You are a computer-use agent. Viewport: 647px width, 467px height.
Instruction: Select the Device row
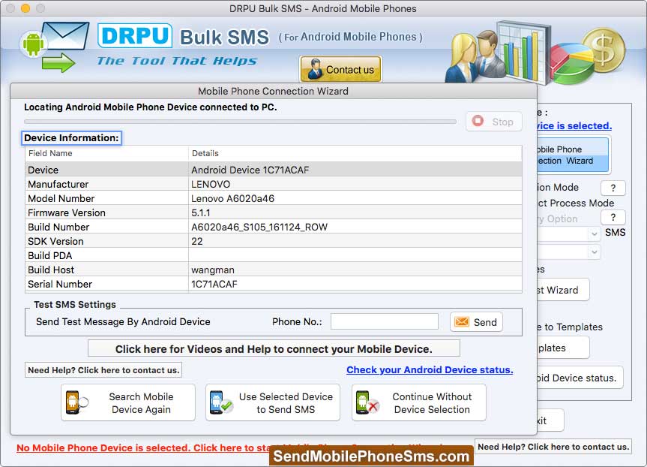(273, 170)
